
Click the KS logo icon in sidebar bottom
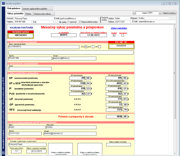click(x=3, y=153)
